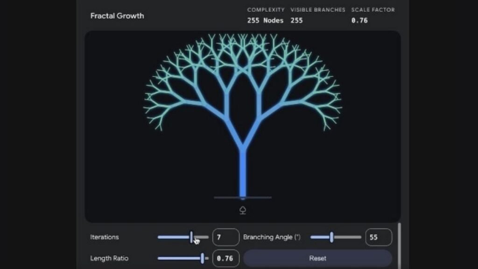The height and width of the screenshot is (269, 478).
Task: Click the Iterations label
Action: 104,237
